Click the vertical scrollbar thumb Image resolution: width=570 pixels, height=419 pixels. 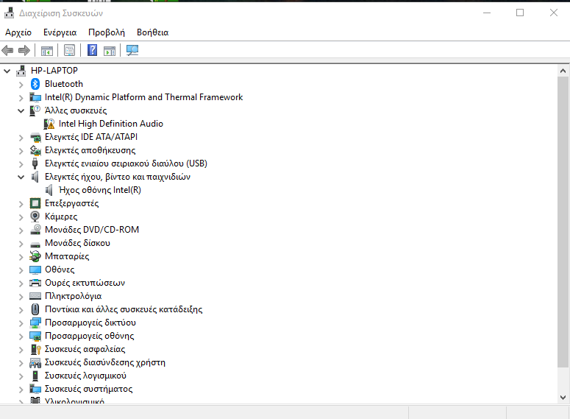pos(563,222)
